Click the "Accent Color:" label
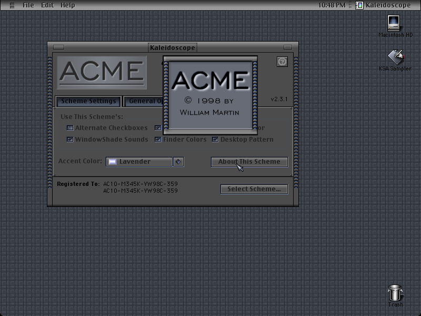 (x=80, y=161)
